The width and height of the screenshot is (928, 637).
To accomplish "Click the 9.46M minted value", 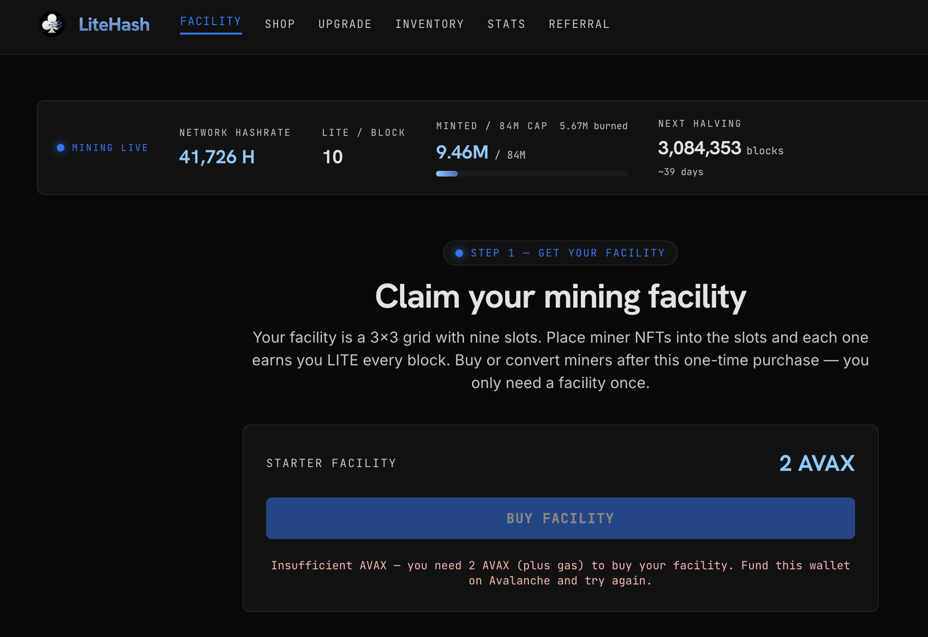I will point(462,152).
